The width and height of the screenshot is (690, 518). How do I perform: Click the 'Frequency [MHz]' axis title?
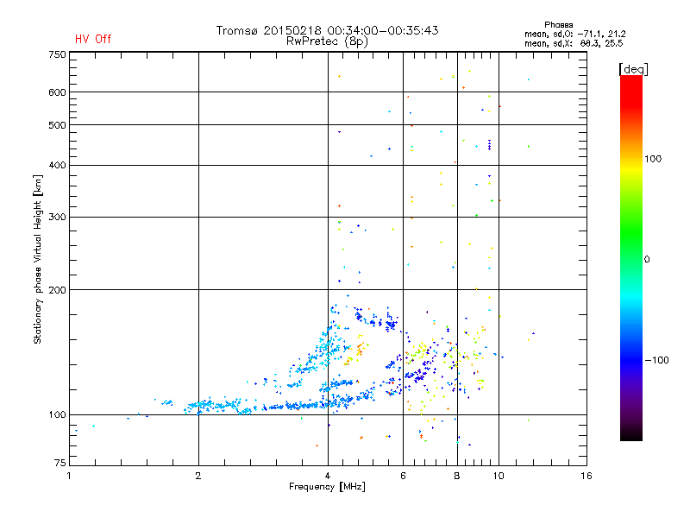(327, 487)
